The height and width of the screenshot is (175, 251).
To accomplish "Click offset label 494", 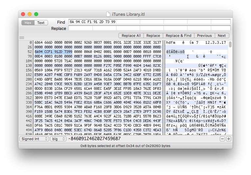I will pos(29,130).
